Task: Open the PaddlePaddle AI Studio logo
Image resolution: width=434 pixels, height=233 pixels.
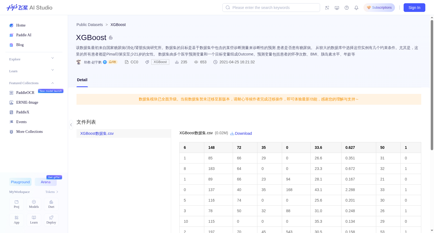Action: (x=29, y=8)
